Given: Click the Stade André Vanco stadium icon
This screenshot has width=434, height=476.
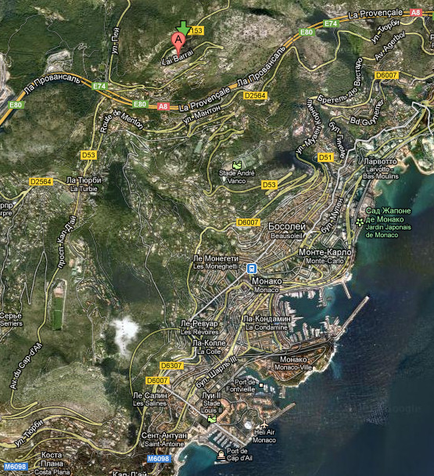Looking at the screenshot, I should click(x=237, y=165).
